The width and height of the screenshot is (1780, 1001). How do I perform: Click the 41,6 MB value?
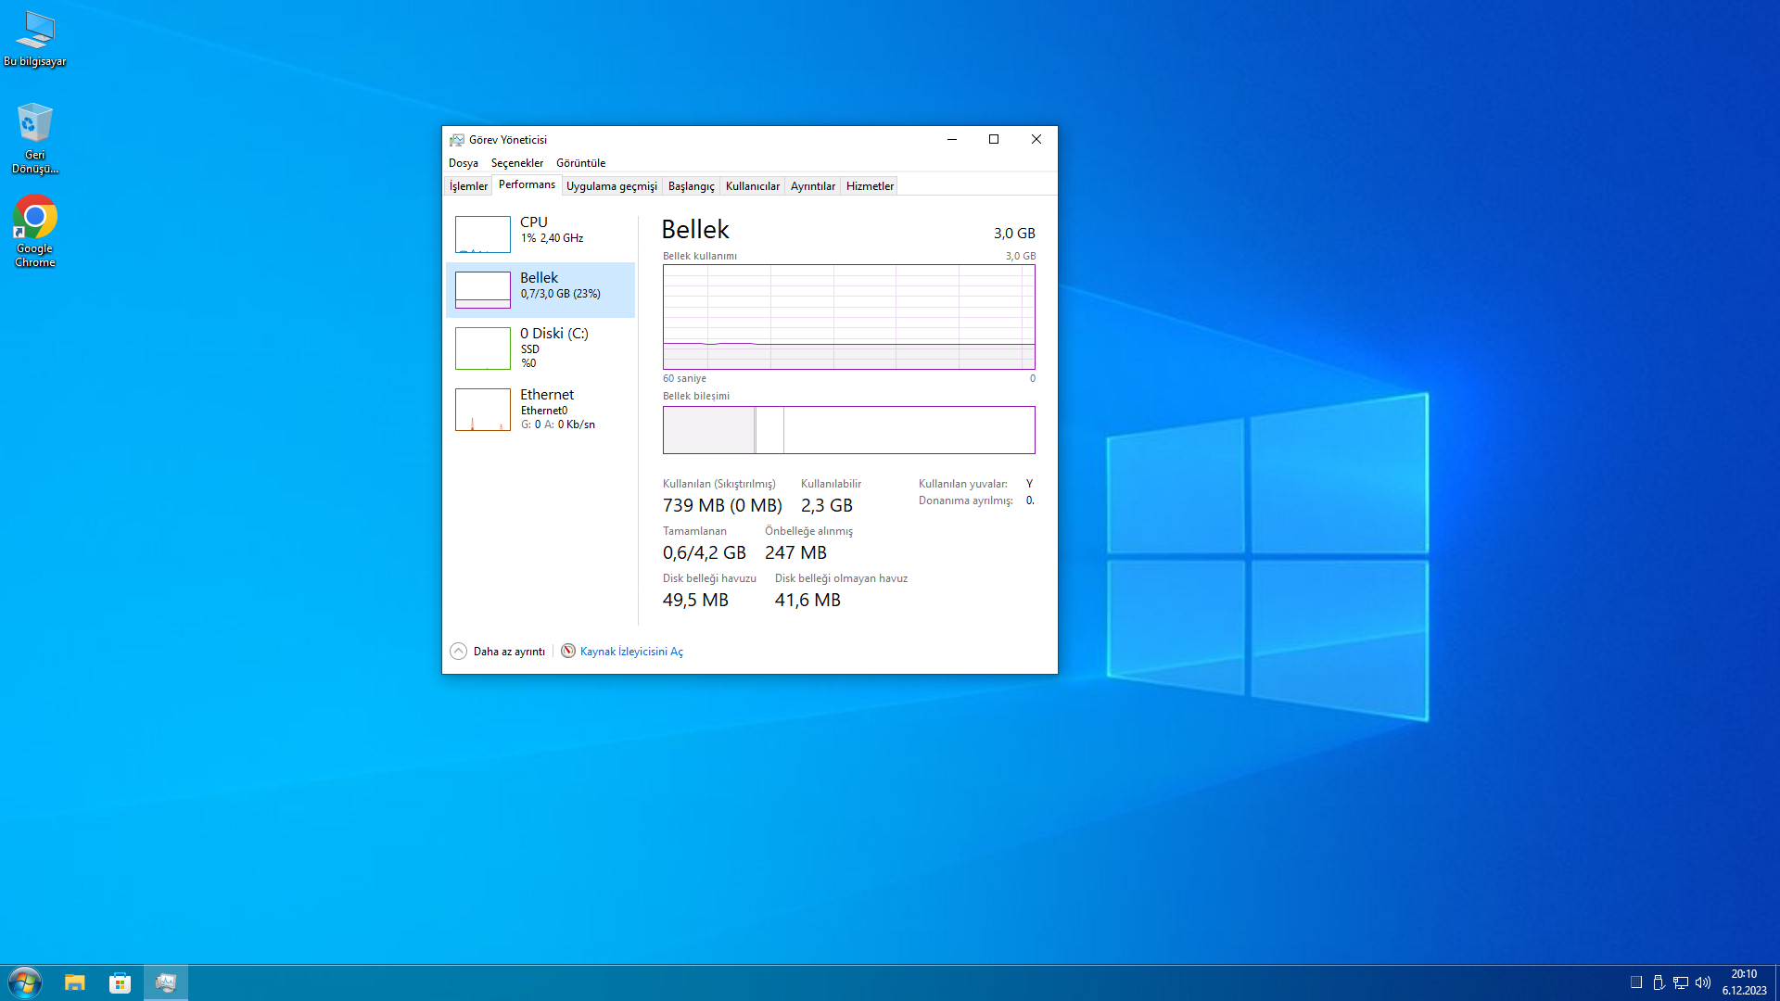(x=807, y=601)
